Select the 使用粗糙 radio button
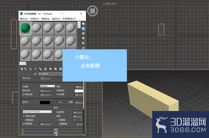 [x=23, y=120]
